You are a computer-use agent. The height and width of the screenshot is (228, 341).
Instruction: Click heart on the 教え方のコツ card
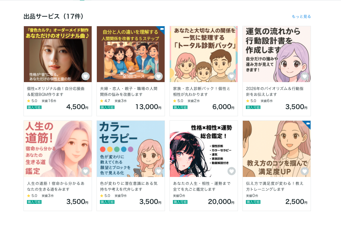pyautogui.click(x=304, y=171)
